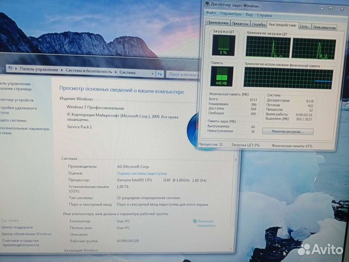Click Процессов: 32 in status bar
This screenshot has height=262, width=349.
(210, 145)
